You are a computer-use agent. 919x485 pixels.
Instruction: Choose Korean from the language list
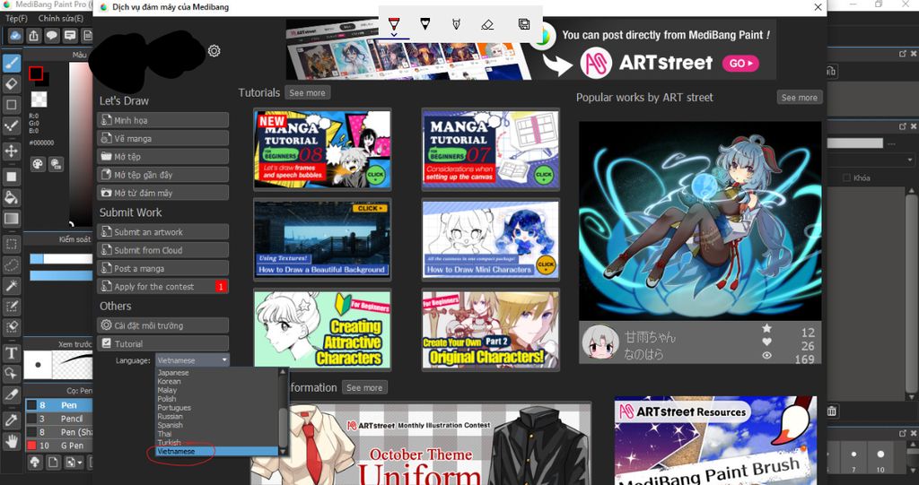[169, 382]
